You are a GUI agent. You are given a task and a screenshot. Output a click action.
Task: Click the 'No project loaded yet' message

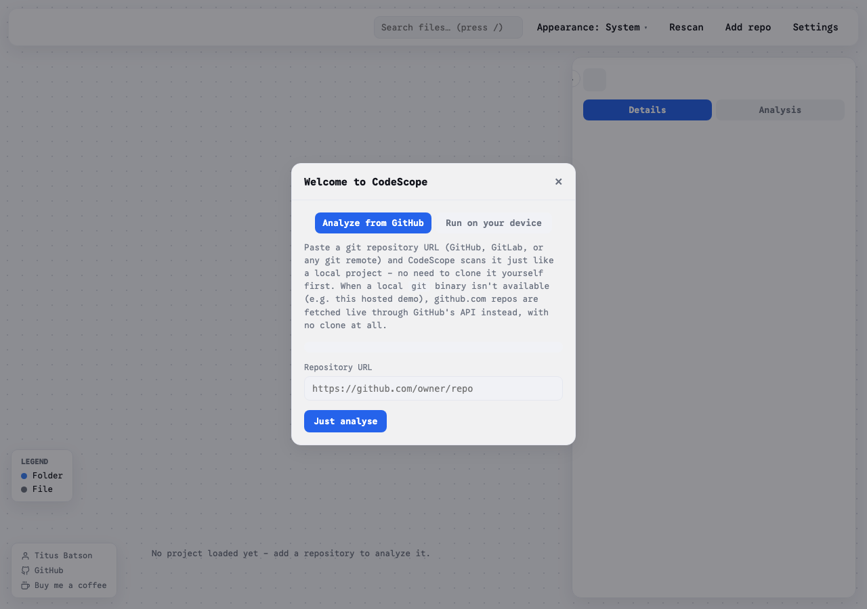point(291,554)
